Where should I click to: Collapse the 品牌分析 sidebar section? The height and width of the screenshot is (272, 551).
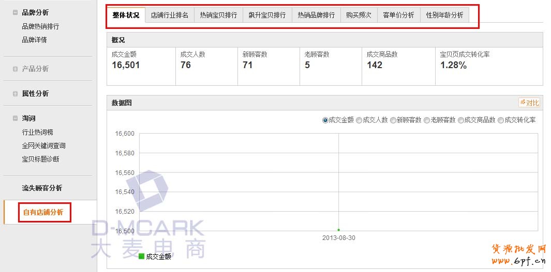click(15, 13)
